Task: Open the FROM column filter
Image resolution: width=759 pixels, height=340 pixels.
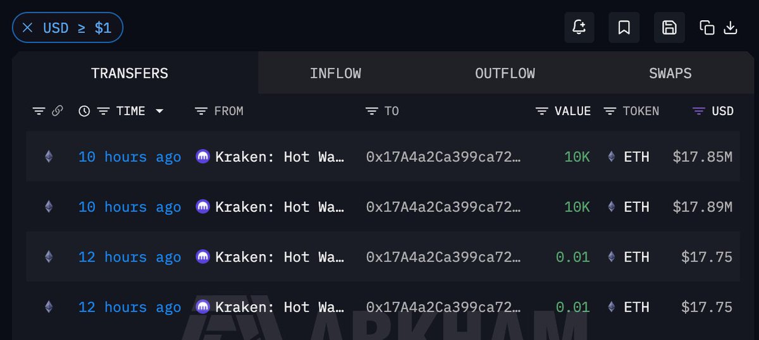Action: tap(201, 111)
